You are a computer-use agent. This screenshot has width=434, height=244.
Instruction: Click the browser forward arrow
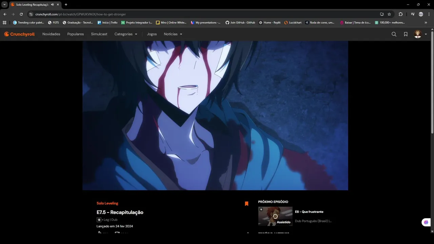coord(13,14)
